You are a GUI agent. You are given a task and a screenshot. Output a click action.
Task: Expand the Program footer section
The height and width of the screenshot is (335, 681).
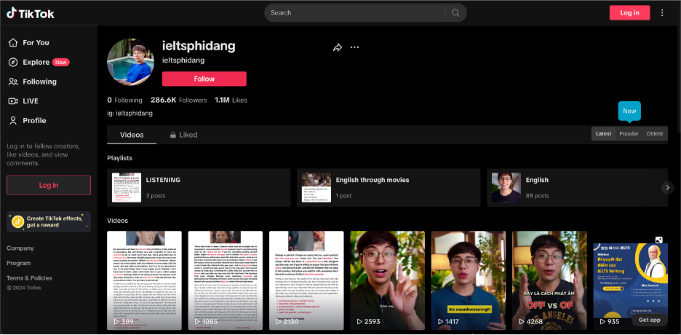(x=19, y=264)
